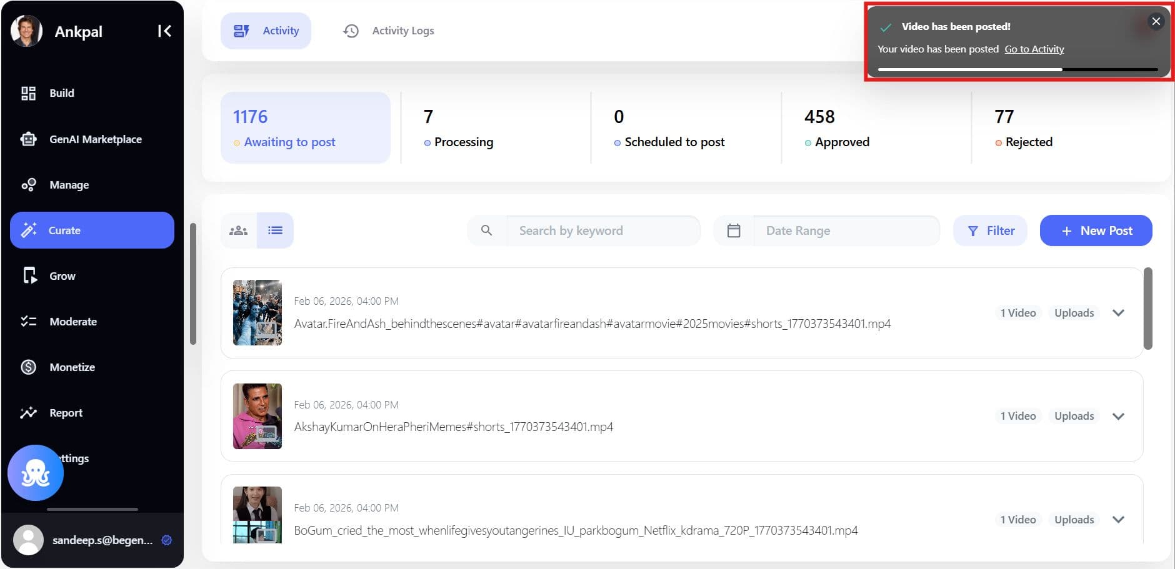Screen dimensions: 1175x569
Task: Click the search magnifier icon
Action: [487, 230]
